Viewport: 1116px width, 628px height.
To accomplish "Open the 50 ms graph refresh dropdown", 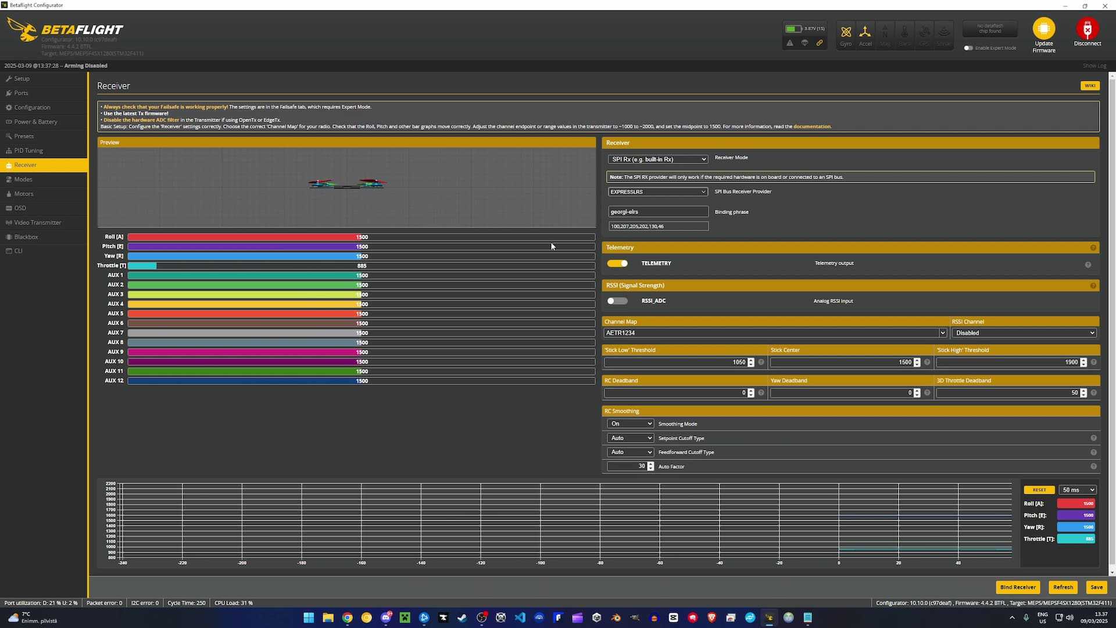I will click(1078, 490).
